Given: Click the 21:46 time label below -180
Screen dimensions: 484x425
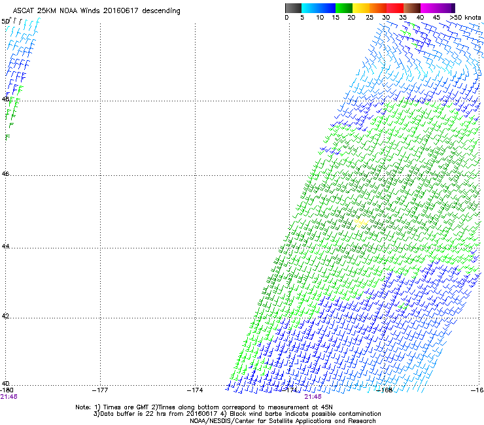Looking at the screenshot, I should [9, 397].
